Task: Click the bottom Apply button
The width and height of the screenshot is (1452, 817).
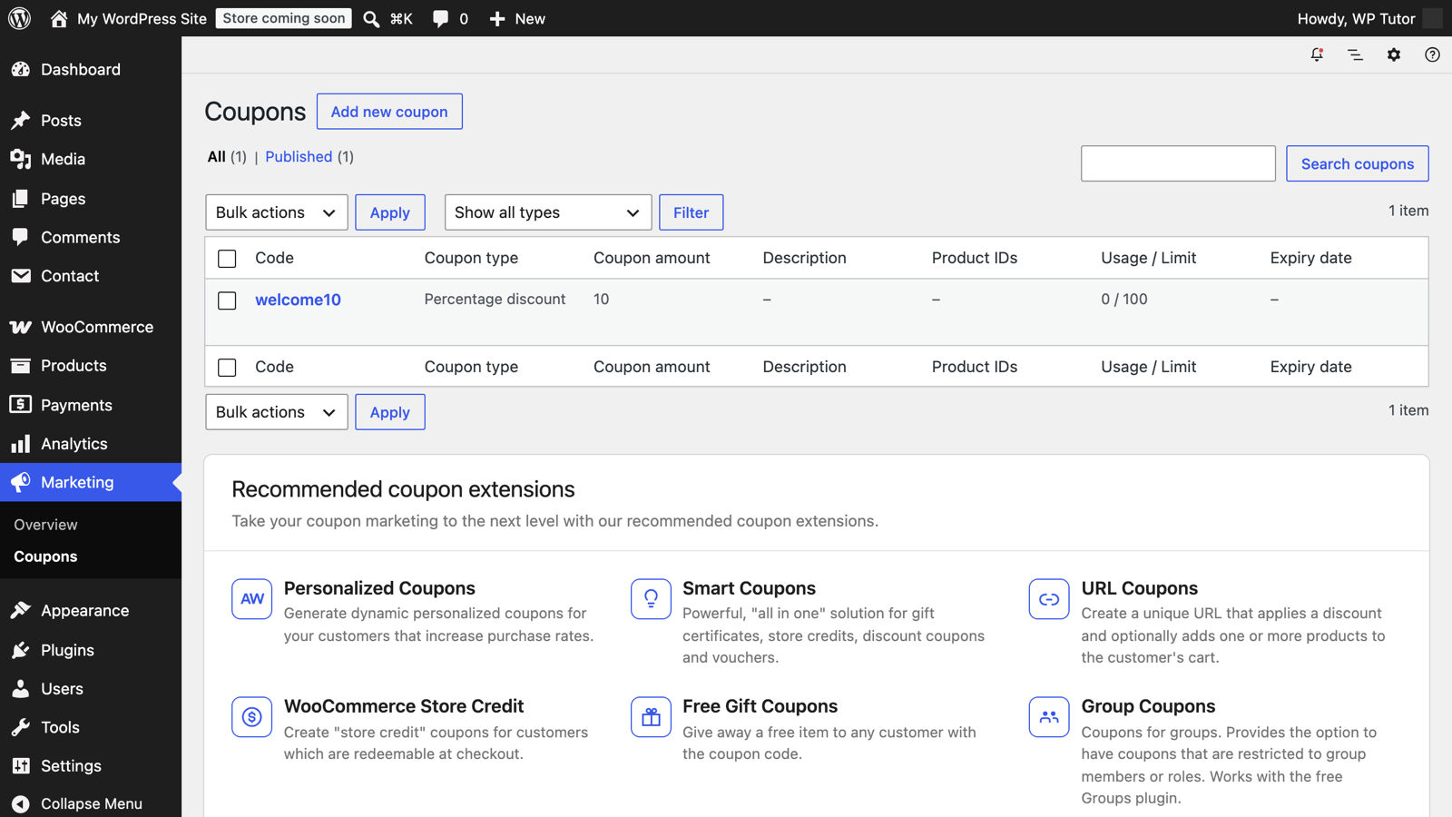Action: point(390,412)
